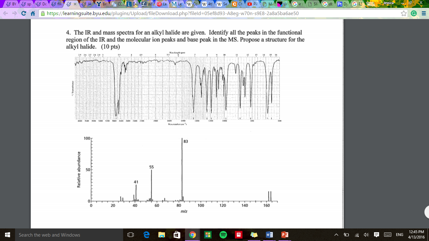Click the Chrome taskbar icon

(x=193, y=235)
